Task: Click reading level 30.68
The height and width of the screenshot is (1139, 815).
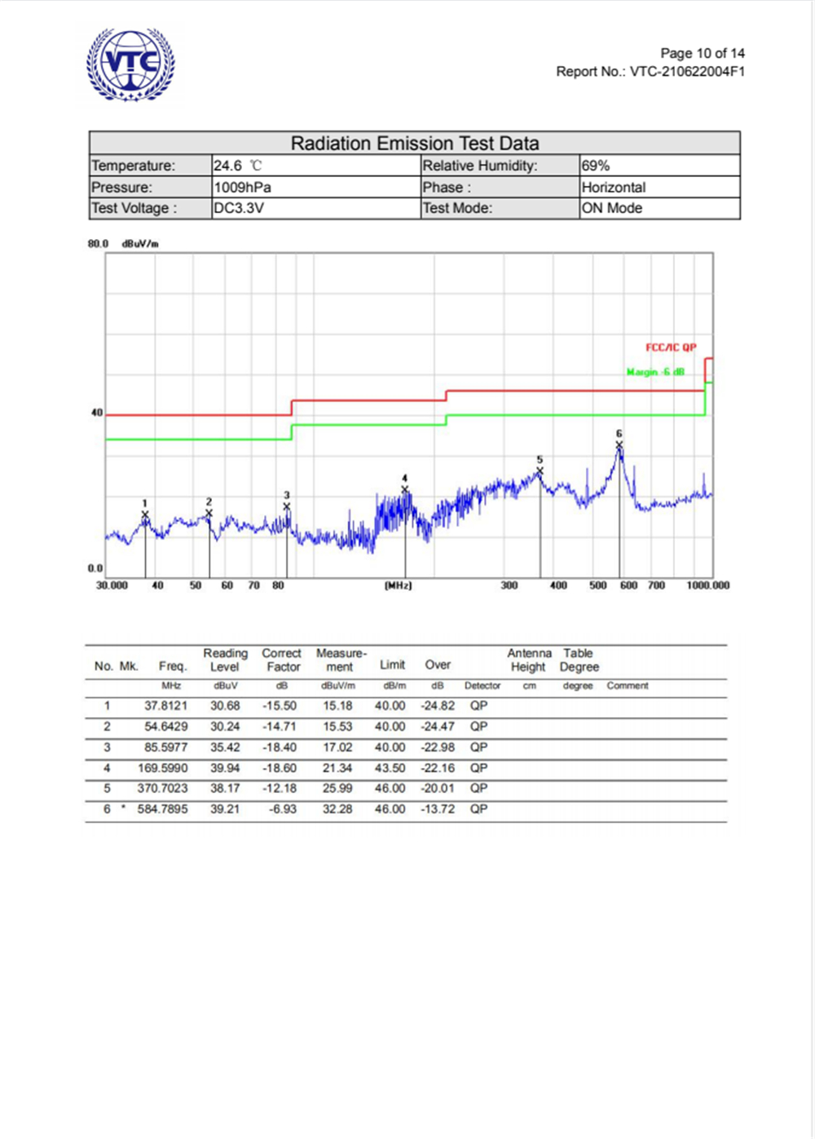Action: point(225,706)
